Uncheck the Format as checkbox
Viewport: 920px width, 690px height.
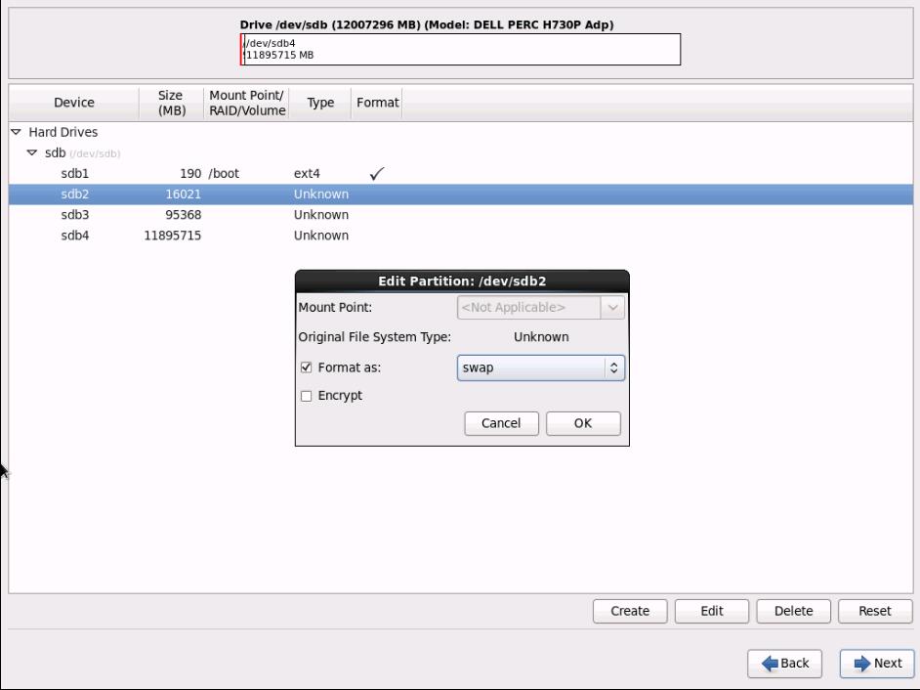coord(307,368)
